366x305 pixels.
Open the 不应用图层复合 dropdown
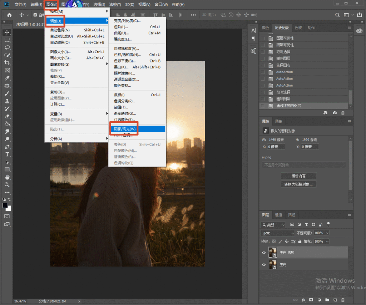point(304,165)
